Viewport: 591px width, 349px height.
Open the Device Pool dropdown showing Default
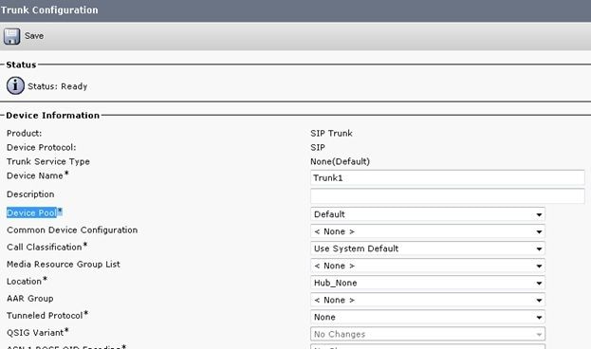[x=428, y=214]
